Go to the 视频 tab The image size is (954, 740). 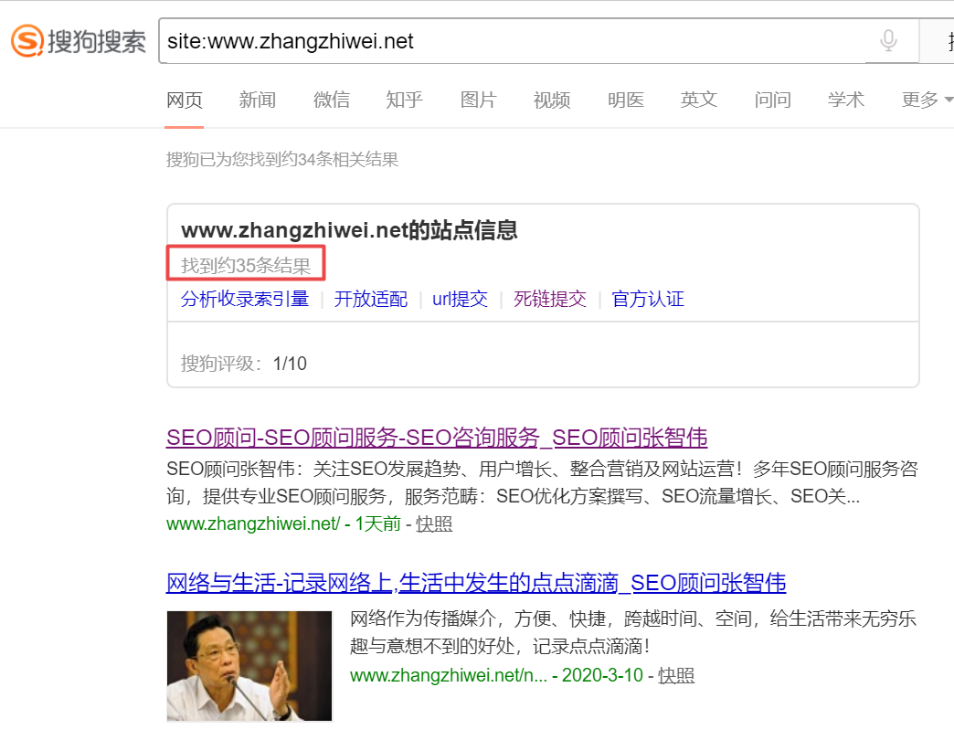(x=552, y=100)
